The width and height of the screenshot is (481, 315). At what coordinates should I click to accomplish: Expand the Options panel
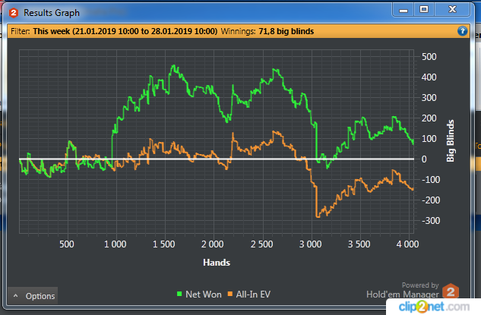(x=33, y=296)
